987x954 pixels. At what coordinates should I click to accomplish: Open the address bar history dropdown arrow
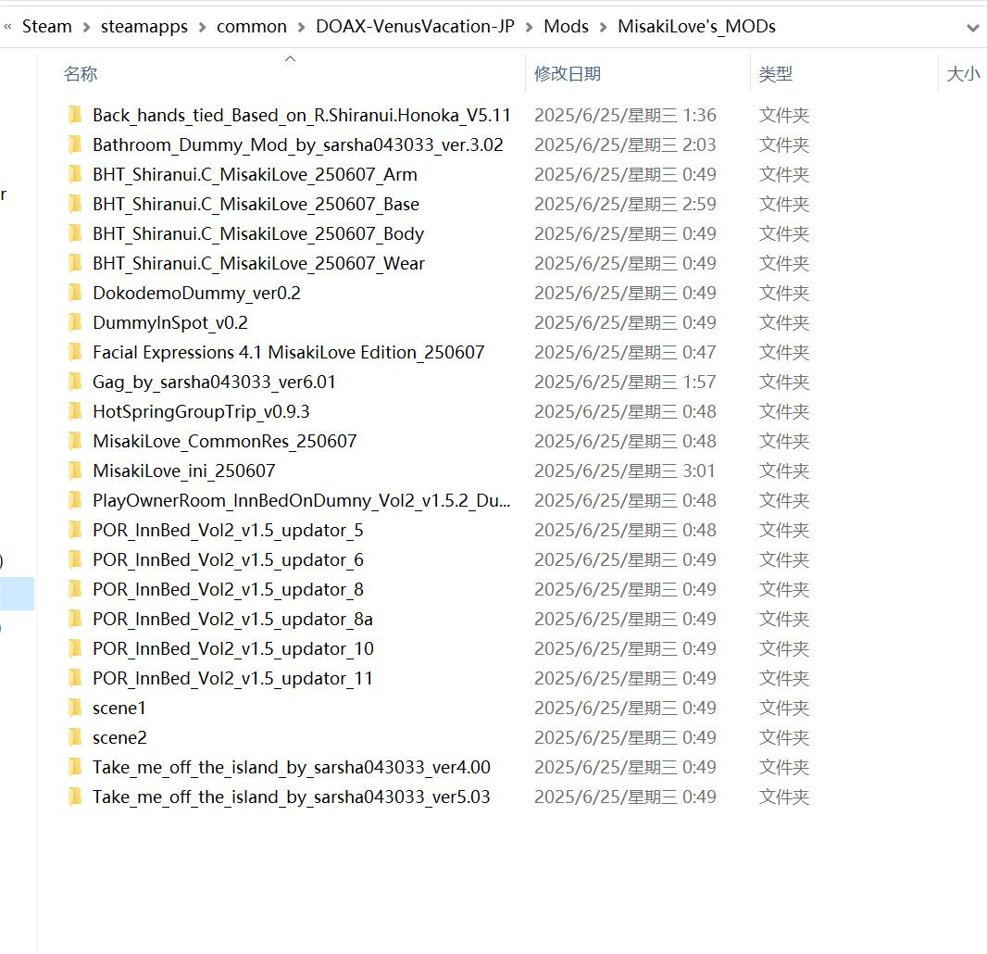click(x=972, y=27)
